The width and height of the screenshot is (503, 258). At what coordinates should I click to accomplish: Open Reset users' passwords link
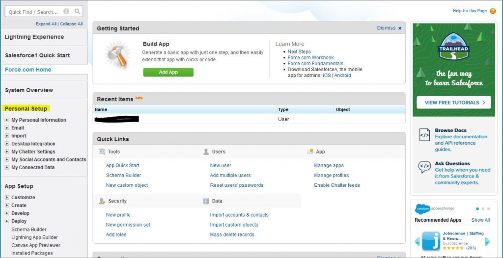point(237,185)
